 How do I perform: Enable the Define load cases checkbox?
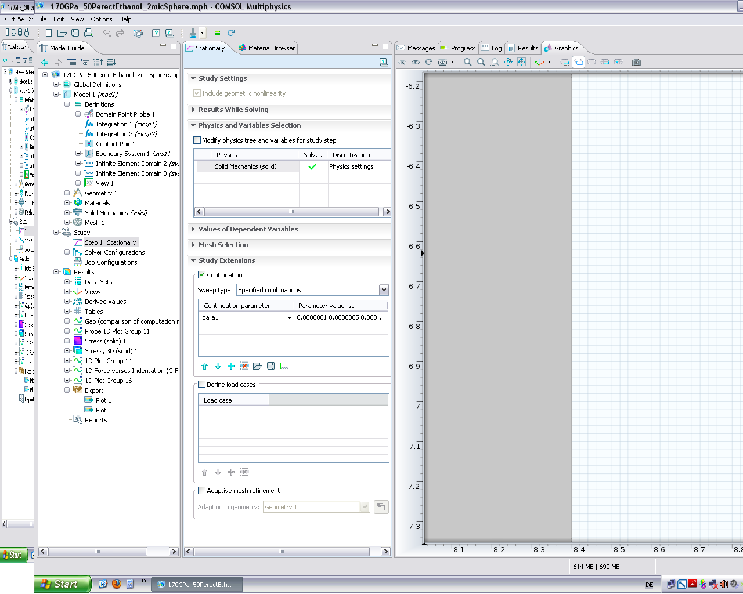point(202,385)
